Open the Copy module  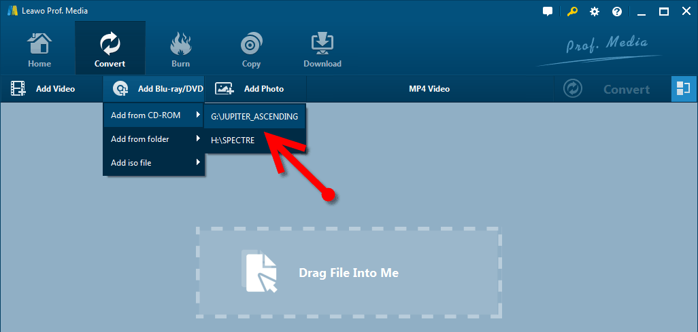[251, 48]
